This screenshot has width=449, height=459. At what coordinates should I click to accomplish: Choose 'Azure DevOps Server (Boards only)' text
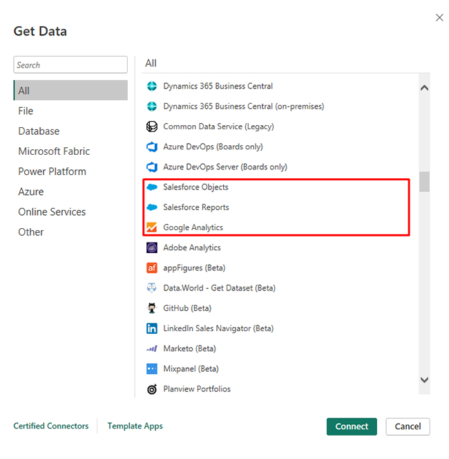(x=225, y=167)
